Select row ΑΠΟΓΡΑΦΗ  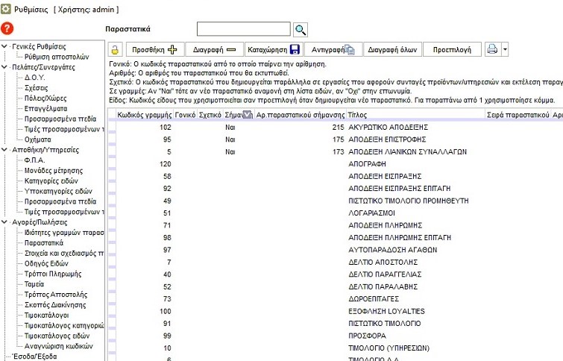pyautogui.click(x=367, y=164)
